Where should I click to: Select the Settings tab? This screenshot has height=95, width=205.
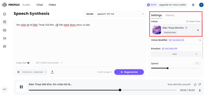156,15
